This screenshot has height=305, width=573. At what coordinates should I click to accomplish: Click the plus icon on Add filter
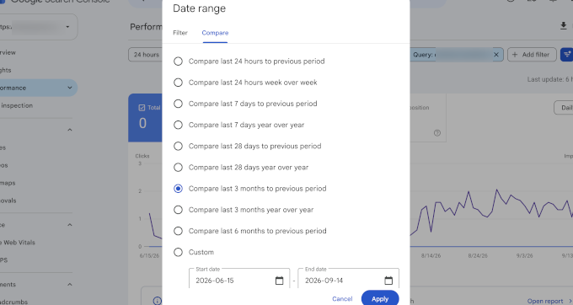pyautogui.click(x=515, y=55)
